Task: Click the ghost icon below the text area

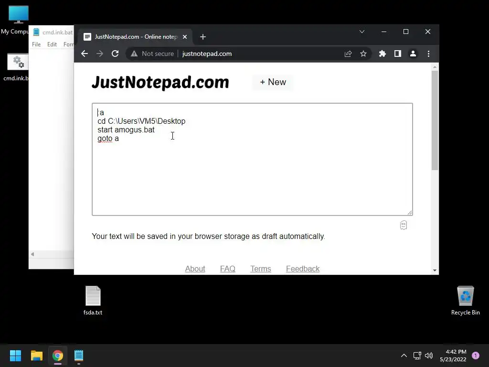Action: (404, 225)
